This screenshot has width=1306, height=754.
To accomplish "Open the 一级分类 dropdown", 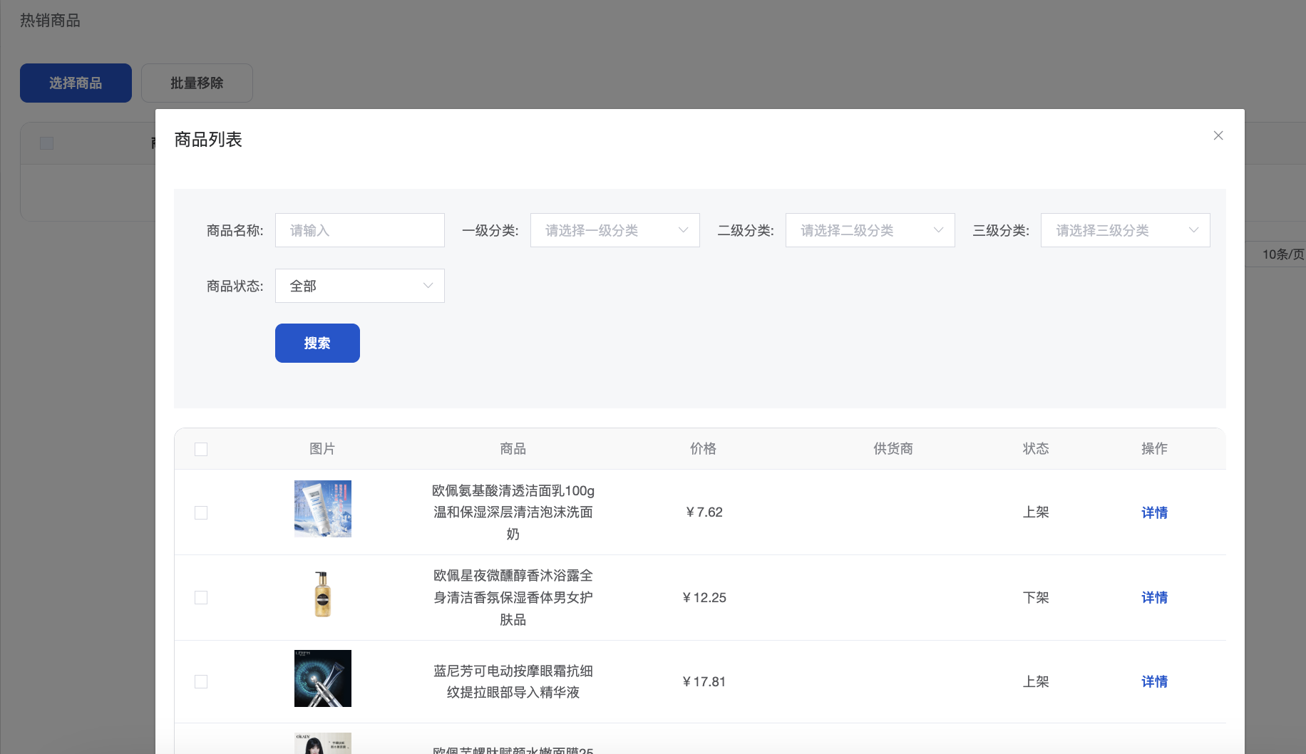I will 615,230.
